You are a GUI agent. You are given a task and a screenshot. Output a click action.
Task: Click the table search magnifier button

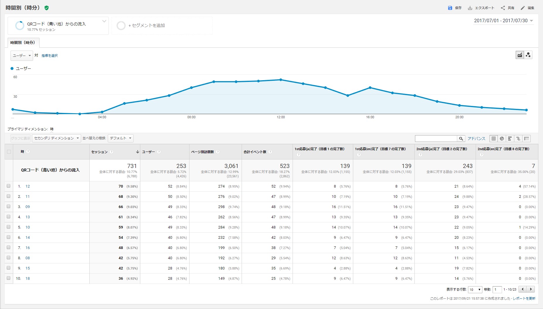pyautogui.click(x=461, y=139)
